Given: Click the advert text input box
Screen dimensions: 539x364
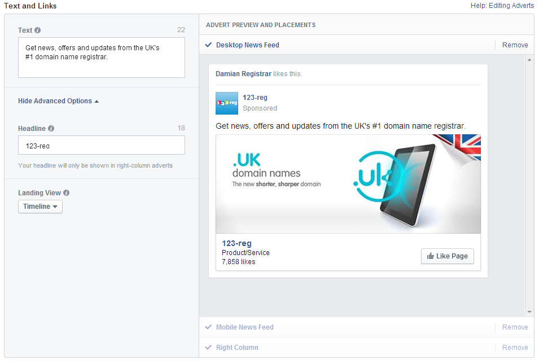Looking at the screenshot, I should [102, 58].
